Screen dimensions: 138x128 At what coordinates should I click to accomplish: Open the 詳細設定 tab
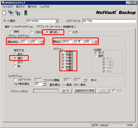[68, 27]
